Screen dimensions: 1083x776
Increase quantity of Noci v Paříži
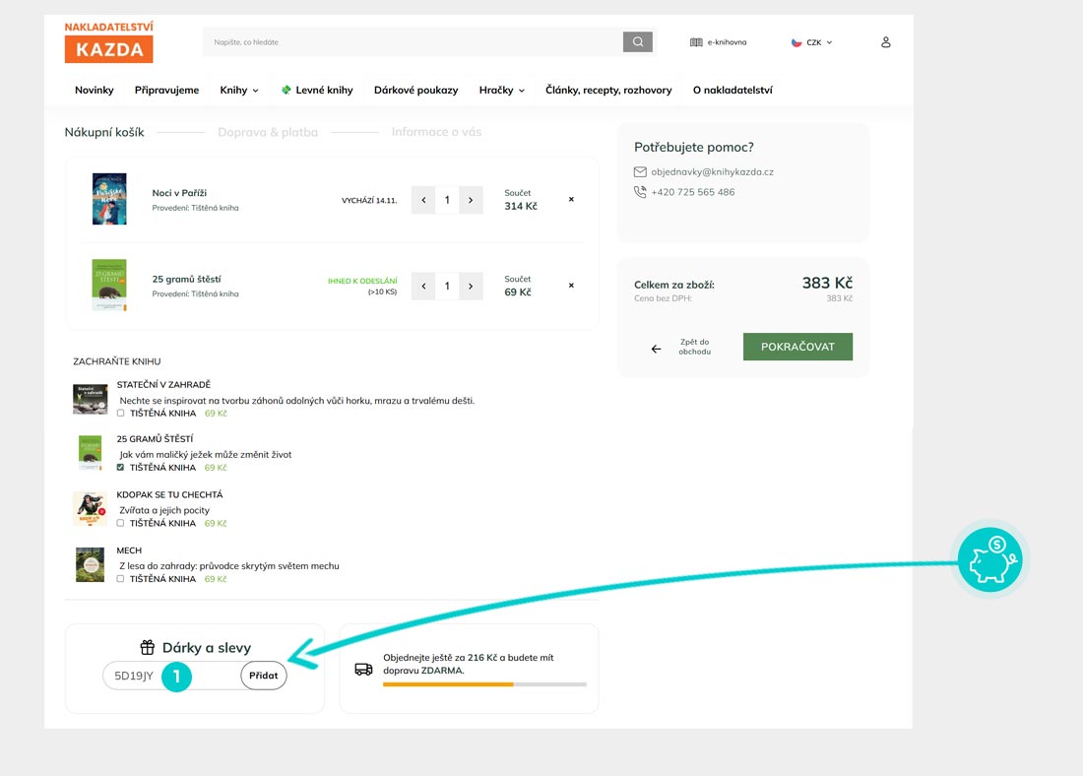[x=471, y=200]
